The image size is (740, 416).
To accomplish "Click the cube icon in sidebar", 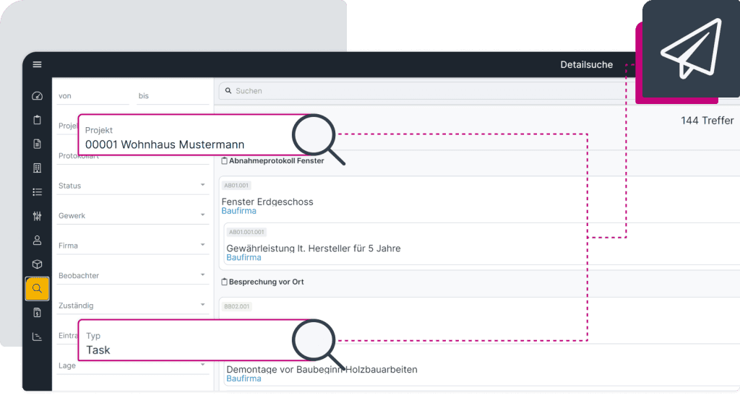I will click(38, 264).
